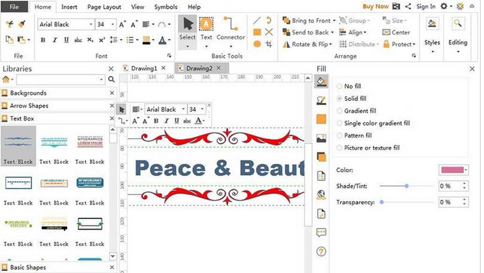Open the Comment speech bubble icon
The width and height of the screenshot is (484, 273).
click(x=322, y=232)
